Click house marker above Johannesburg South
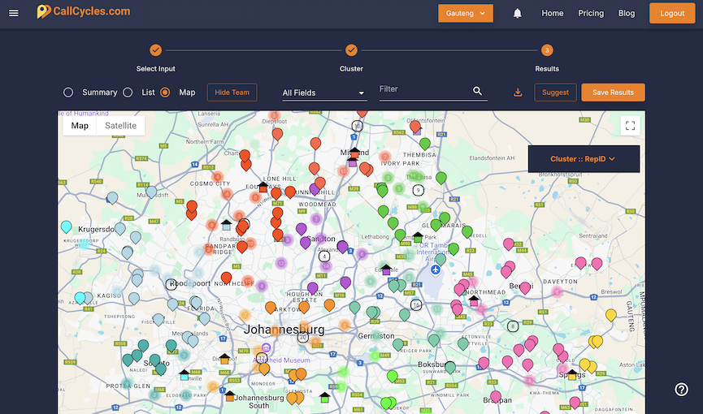The width and height of the screenshot is (703, 414). point(229,395)
